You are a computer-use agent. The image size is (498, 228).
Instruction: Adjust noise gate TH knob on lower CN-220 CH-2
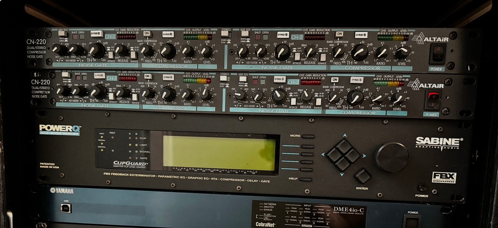[279, 96]
